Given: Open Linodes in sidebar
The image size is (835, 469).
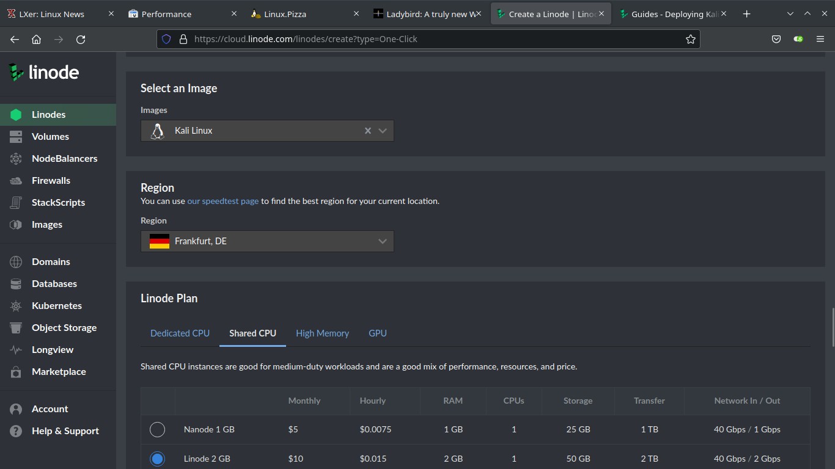Looking at the screenshot, I should 58,115.
